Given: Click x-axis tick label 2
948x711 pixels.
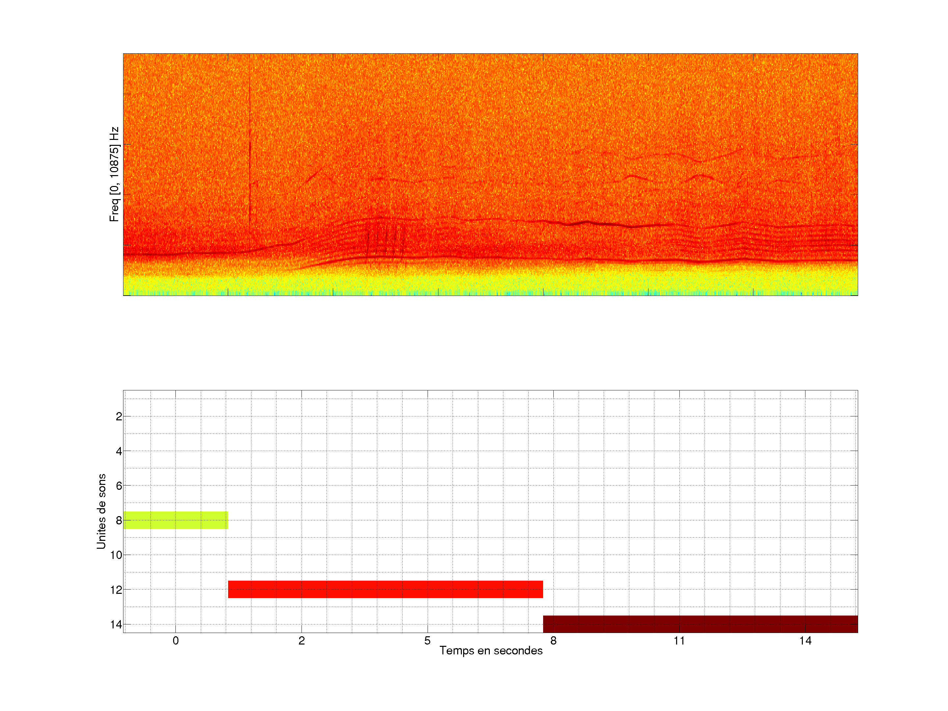Looking at the screenshot, I should click(301, 641).
